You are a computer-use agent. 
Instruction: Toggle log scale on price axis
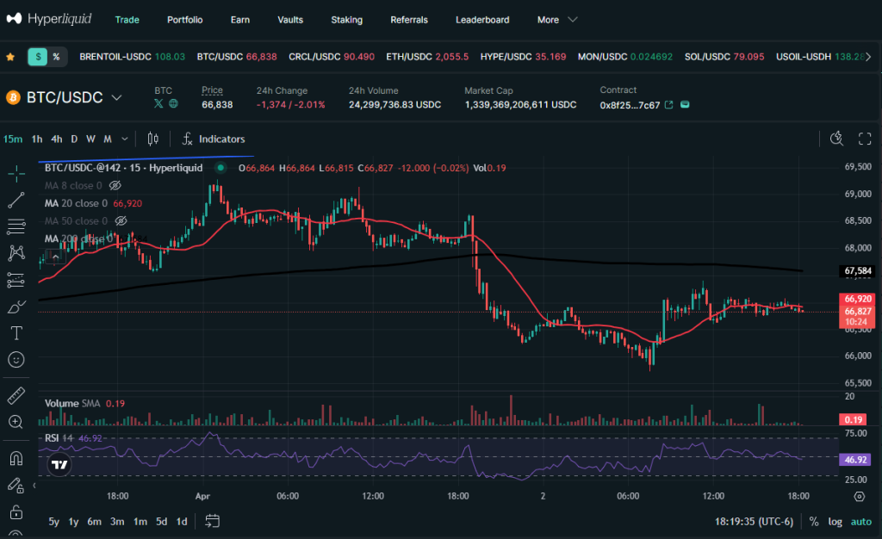tap(835, 521)
